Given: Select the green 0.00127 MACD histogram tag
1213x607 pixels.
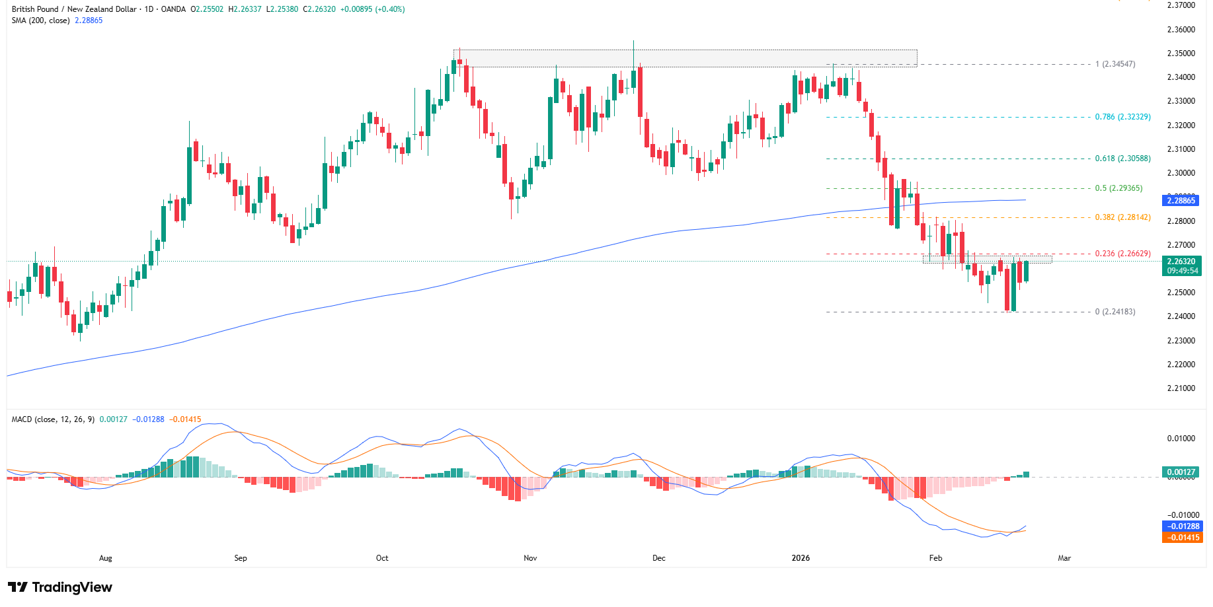Looking at the screenshot, I should [1181, 472].
